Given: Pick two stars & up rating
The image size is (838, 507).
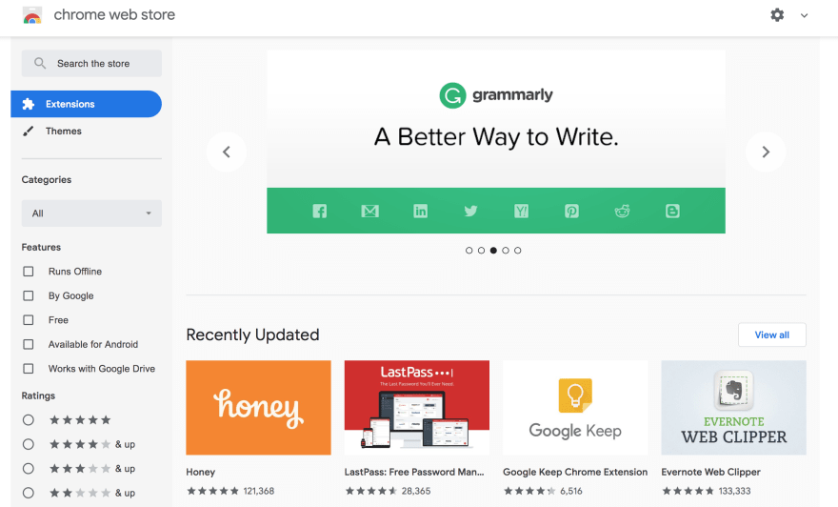Looking at the screenshot, I should click(29, 493).
